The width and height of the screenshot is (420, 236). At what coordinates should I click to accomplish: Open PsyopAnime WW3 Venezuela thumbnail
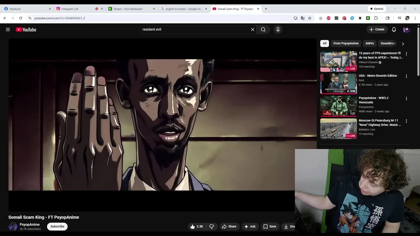coord(338,106)
